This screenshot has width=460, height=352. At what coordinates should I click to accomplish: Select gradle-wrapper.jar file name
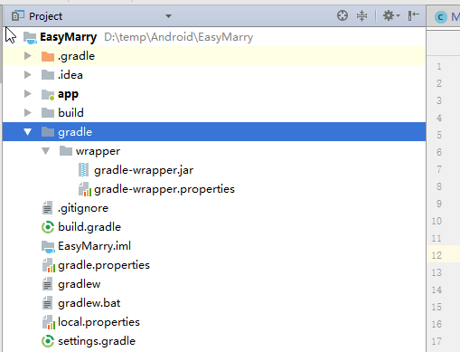(x=144, y=170)
